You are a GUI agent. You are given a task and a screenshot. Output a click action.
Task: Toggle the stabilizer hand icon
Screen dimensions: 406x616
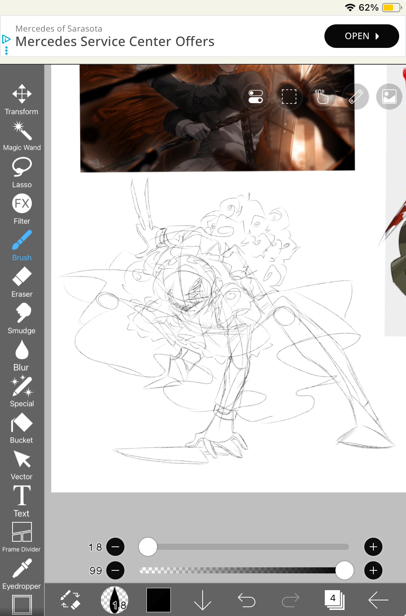click(322, 97)
